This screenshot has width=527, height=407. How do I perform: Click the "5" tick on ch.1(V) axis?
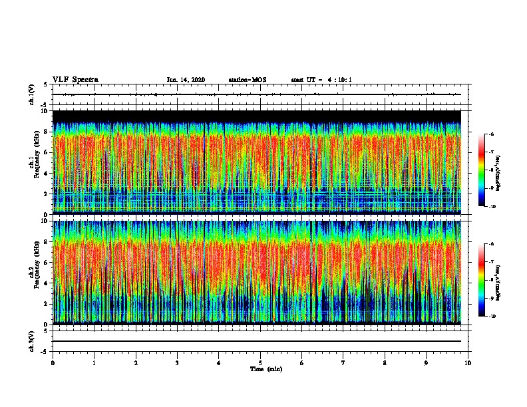(46, 84)
